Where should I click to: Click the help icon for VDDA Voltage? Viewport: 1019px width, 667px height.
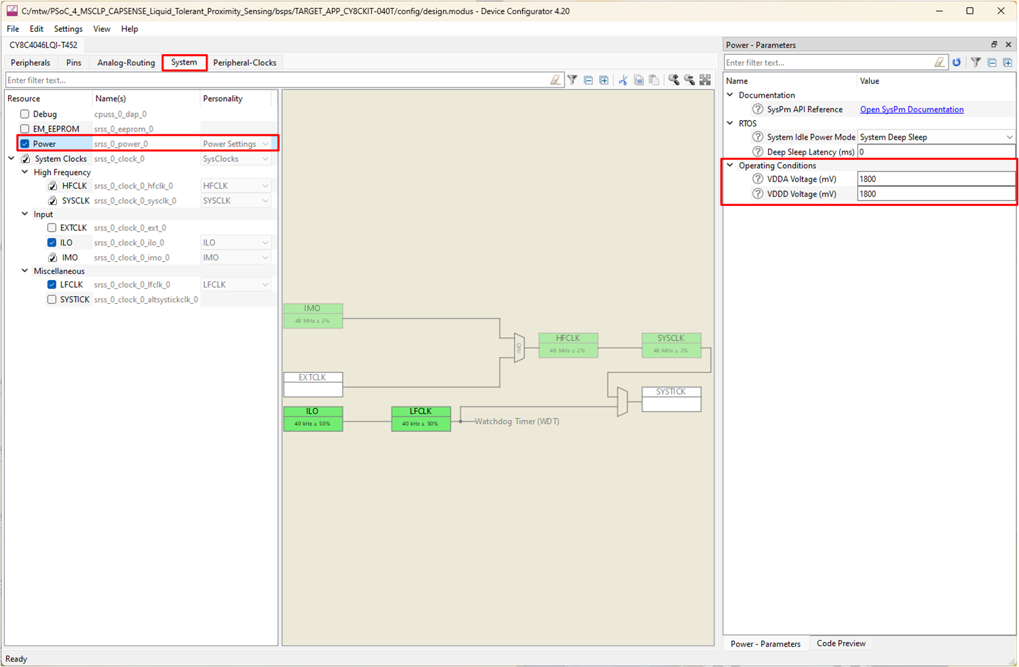point(758,179)
